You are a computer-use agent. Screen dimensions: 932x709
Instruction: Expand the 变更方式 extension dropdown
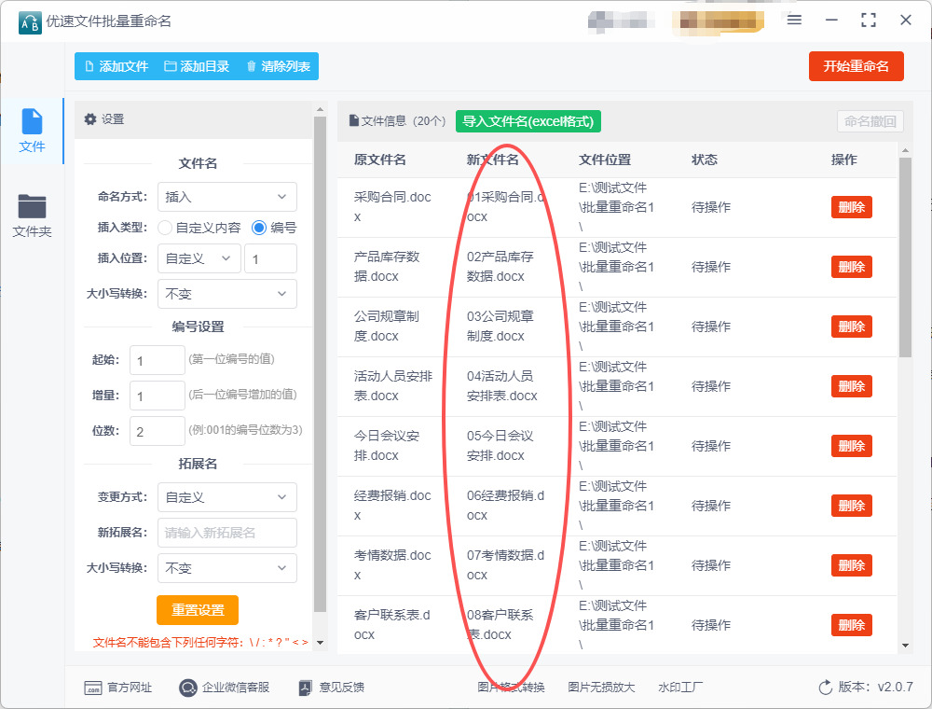point(227,497)
